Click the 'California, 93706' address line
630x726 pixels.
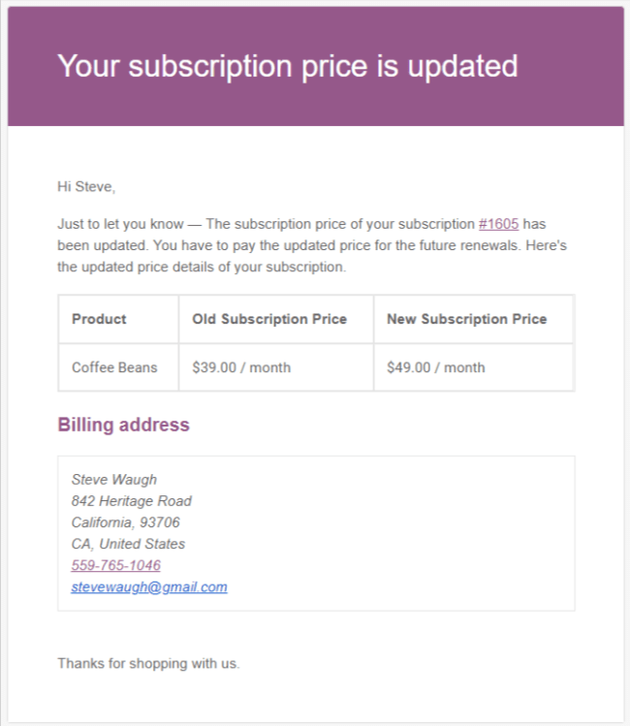point(126,522)
